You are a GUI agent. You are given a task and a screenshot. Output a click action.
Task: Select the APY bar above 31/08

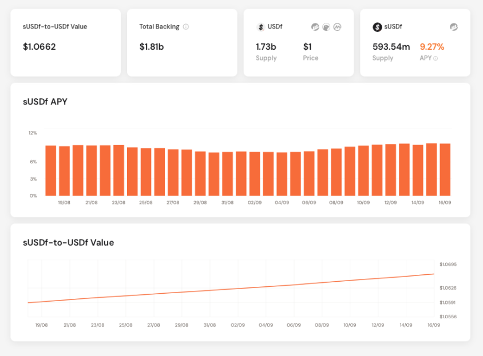point(228,174)
